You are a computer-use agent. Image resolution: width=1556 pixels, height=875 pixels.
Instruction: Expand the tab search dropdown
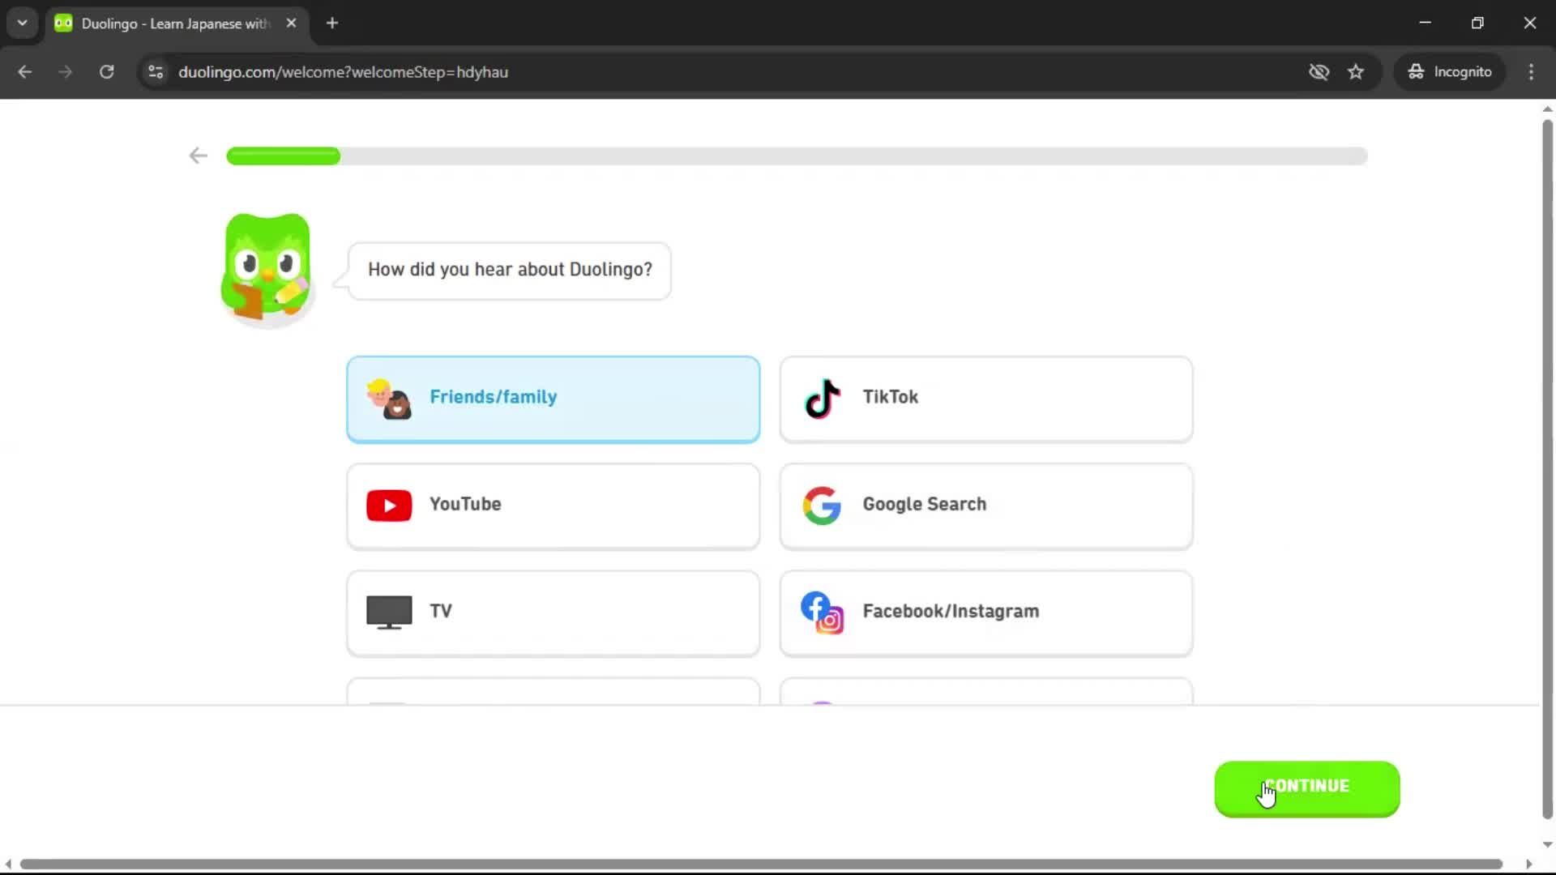coord(22,23)
